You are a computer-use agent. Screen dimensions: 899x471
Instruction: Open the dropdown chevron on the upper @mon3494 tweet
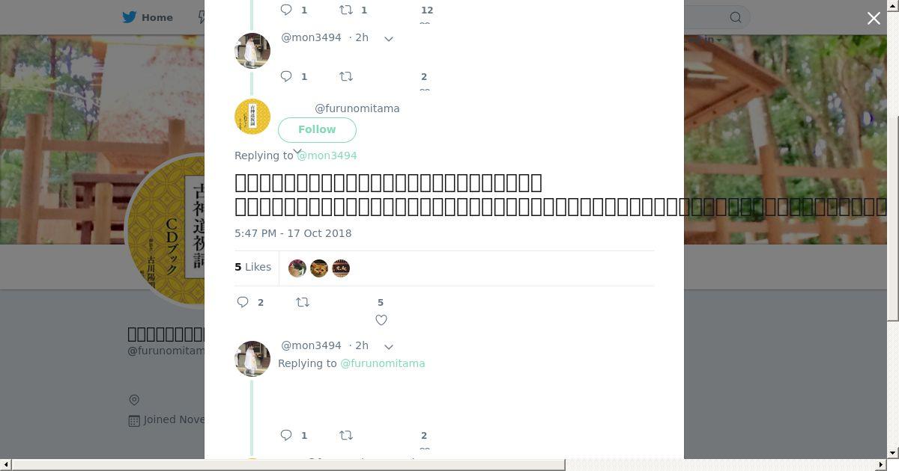(x=389, y=38)
